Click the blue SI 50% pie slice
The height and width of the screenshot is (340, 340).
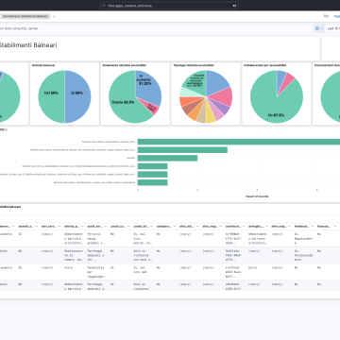[78, 96]
